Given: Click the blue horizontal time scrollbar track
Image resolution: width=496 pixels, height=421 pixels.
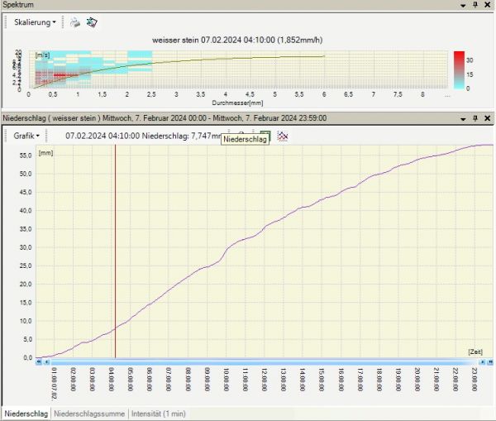Looking at the screenshot, I should tap(265, 362).
